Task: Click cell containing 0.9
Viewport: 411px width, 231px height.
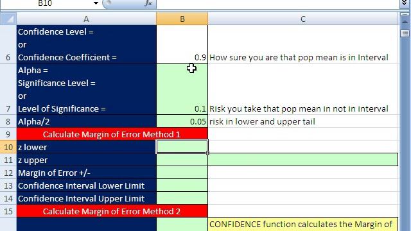Action: 182,44
